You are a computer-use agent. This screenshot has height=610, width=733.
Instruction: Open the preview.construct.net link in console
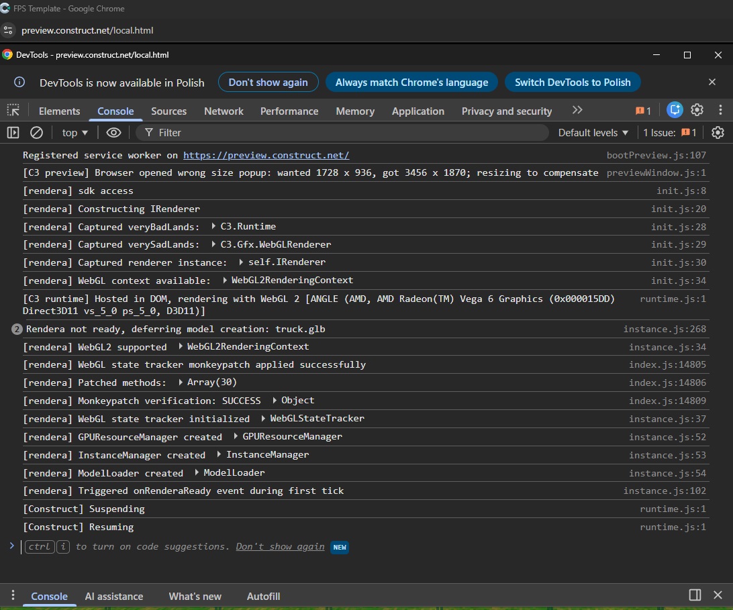266,155
